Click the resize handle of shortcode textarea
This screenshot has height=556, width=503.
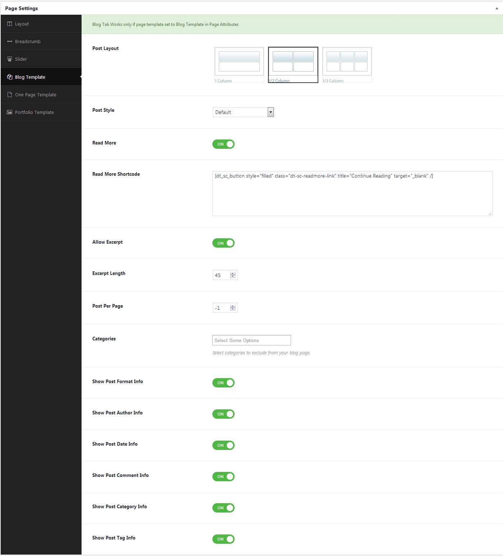[490, 213]
